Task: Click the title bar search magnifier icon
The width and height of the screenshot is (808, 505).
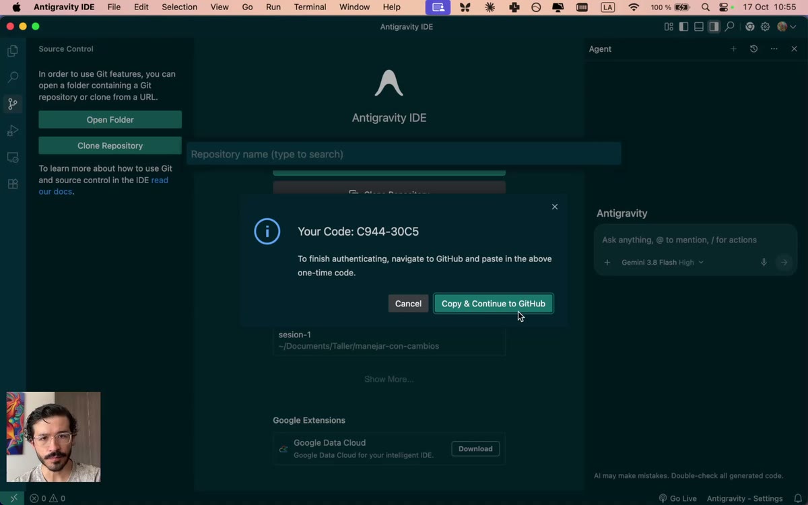Action: (x=729, y=27)
